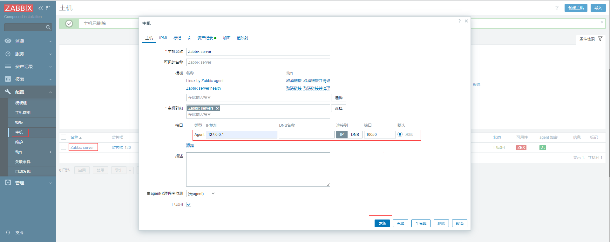Open 主机群组 in the sidebar
Screen dimensions: 610x242
coord(23,113)
